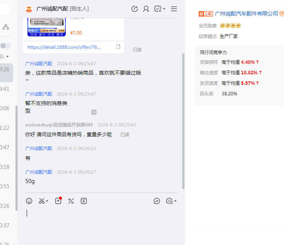Click the file upload icon with red dot
The width and height of the screenshot is (284, 245).
point(58,201)
